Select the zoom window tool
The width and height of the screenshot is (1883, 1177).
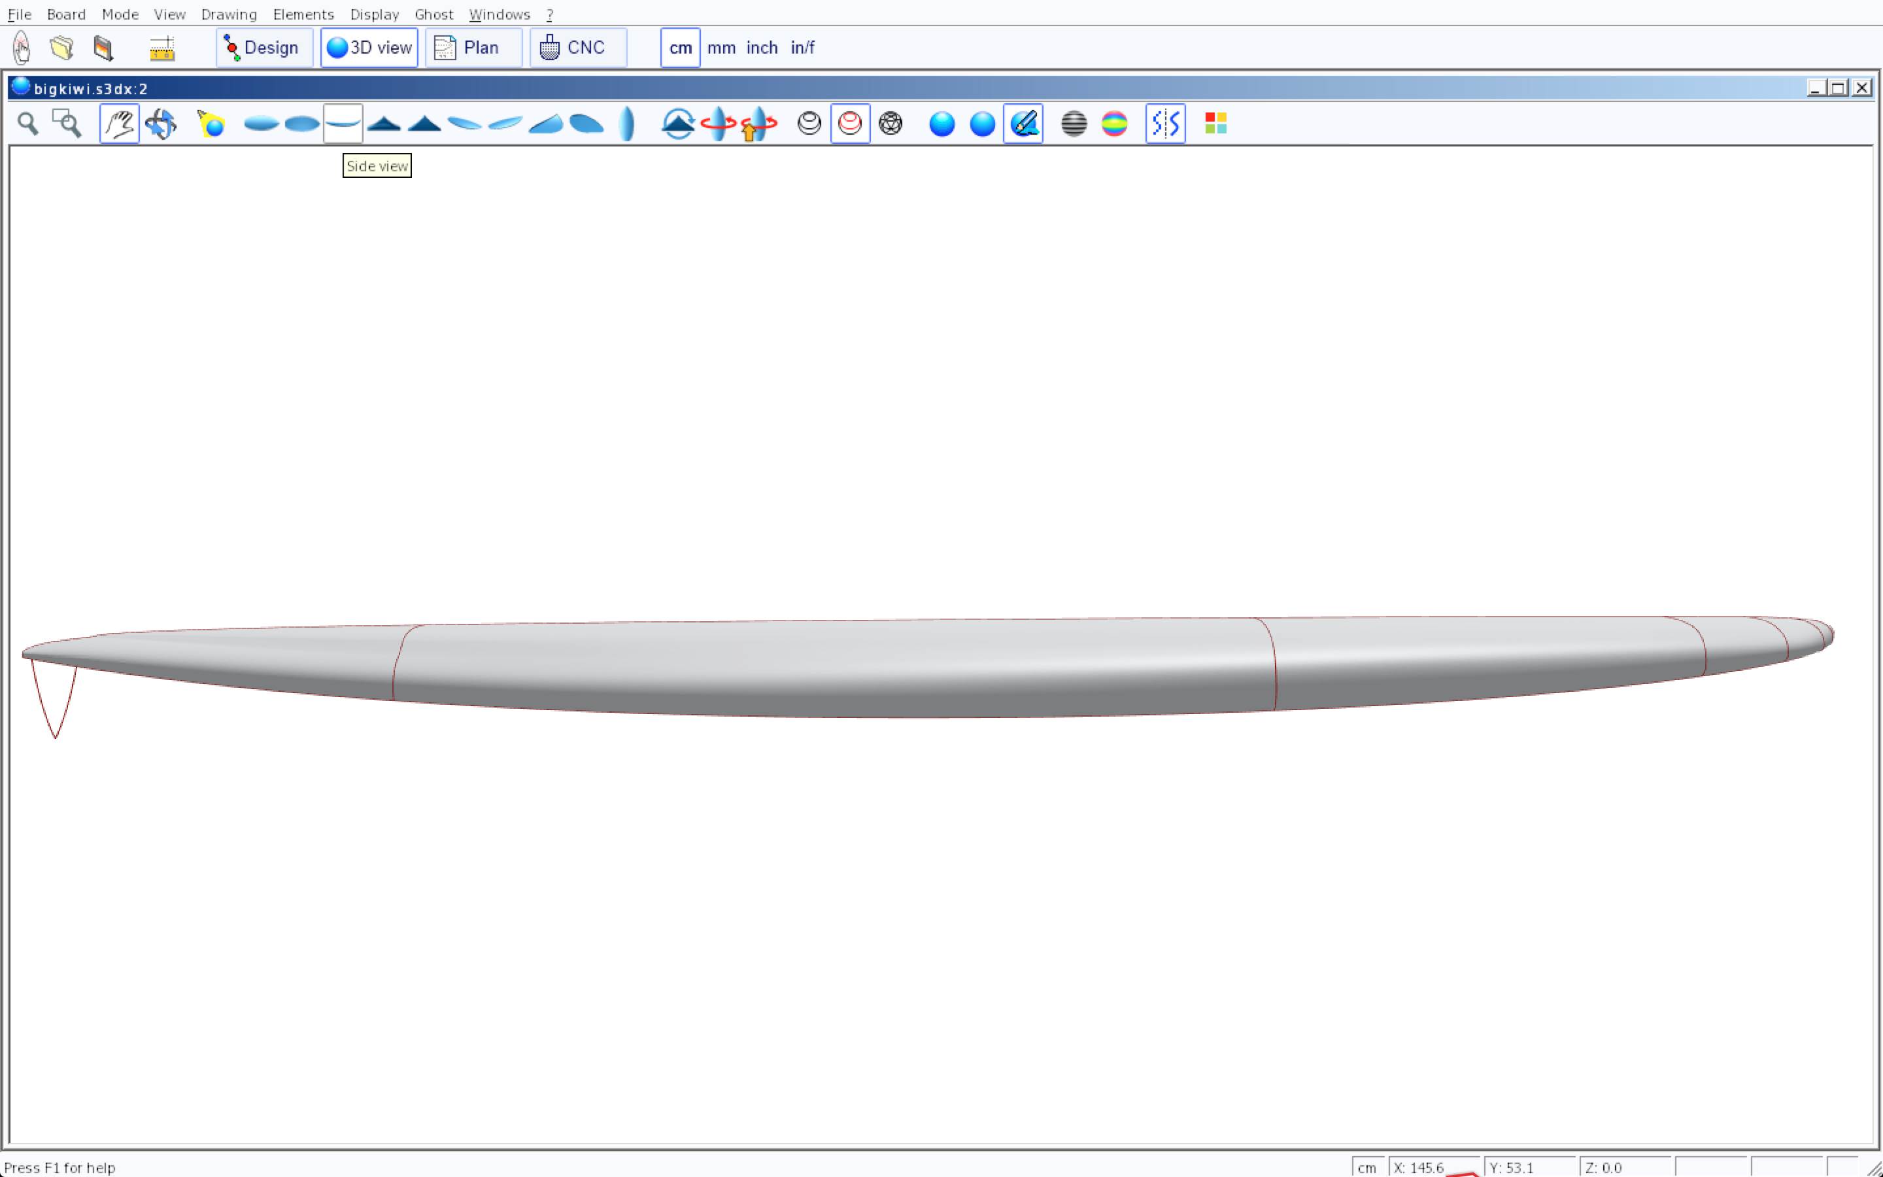(67, 124)
